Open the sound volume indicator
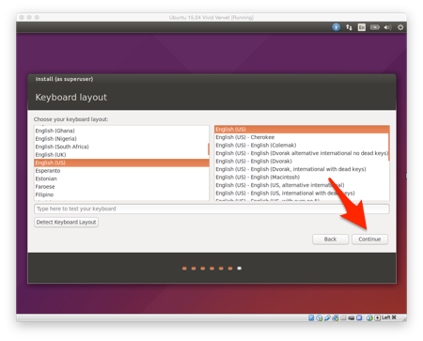Image resolution: width=423 pixels, height=341 pixels. [x=387, y=27]
